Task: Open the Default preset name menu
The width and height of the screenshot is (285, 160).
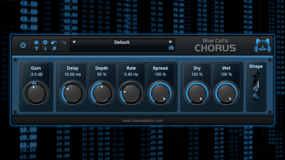Action: pos(122,42)
